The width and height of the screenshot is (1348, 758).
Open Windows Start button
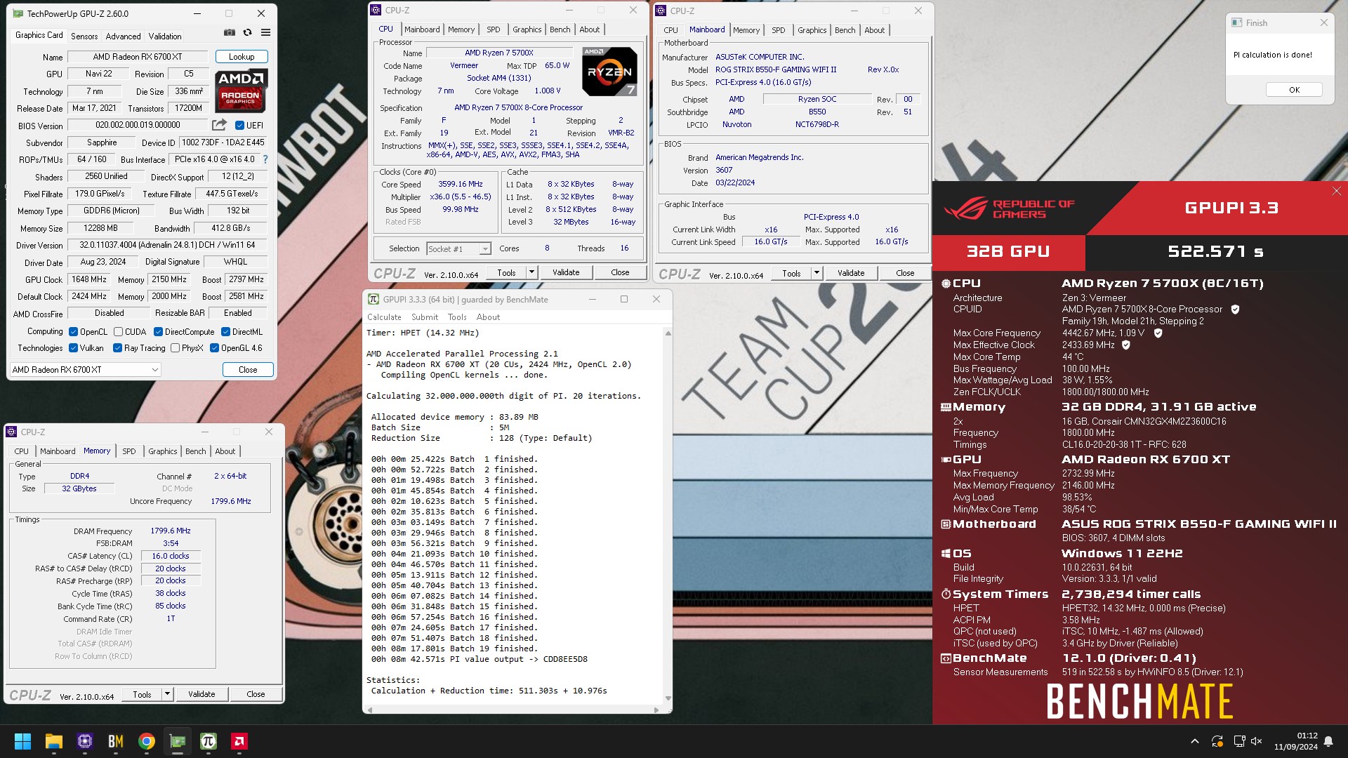click(x=22, y=741)
